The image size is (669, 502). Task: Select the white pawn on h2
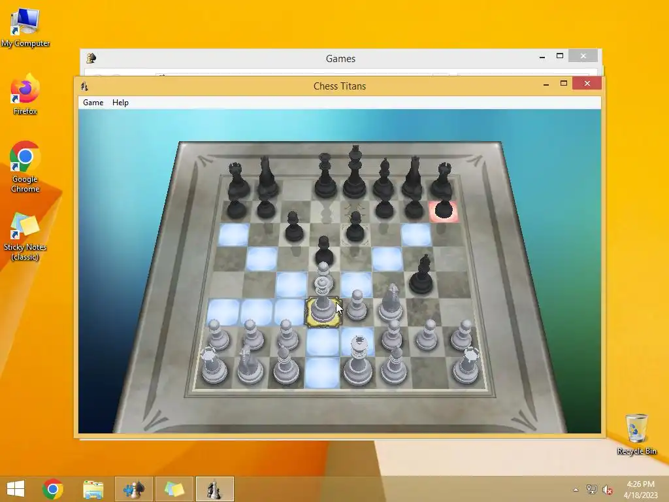coord(462,335)
